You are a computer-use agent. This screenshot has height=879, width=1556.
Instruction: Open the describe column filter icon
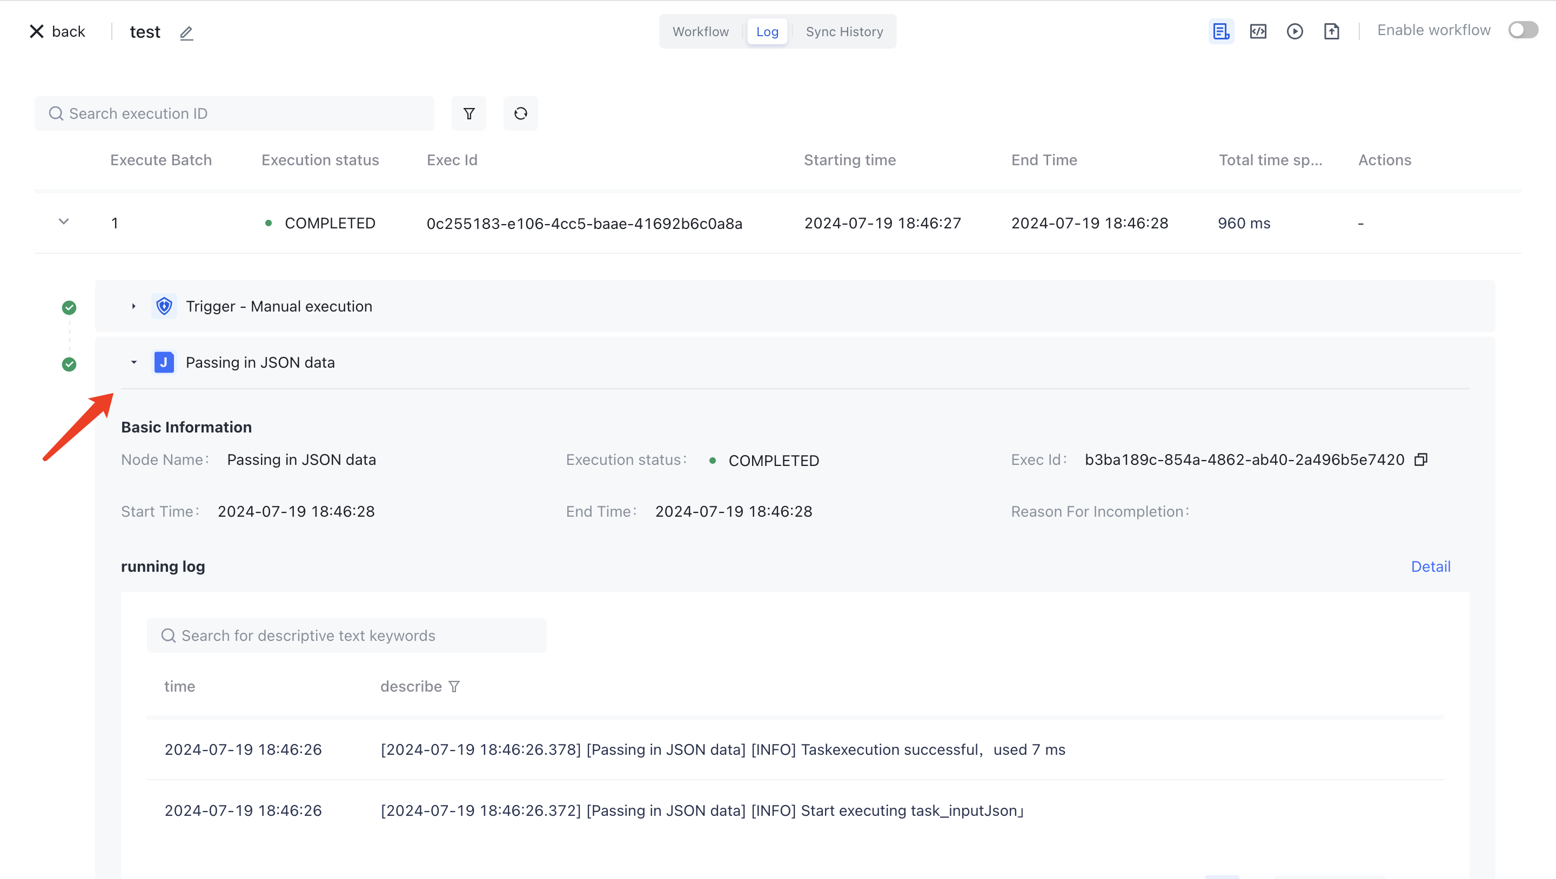[x=454, y=686]
